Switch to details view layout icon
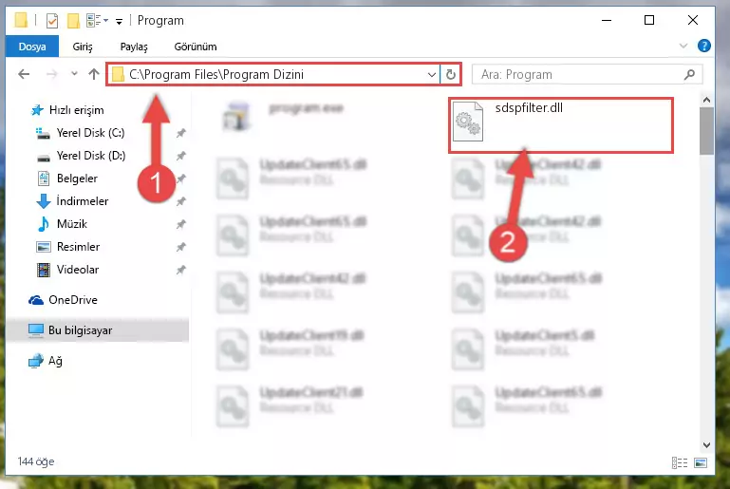 pos(680,462)
